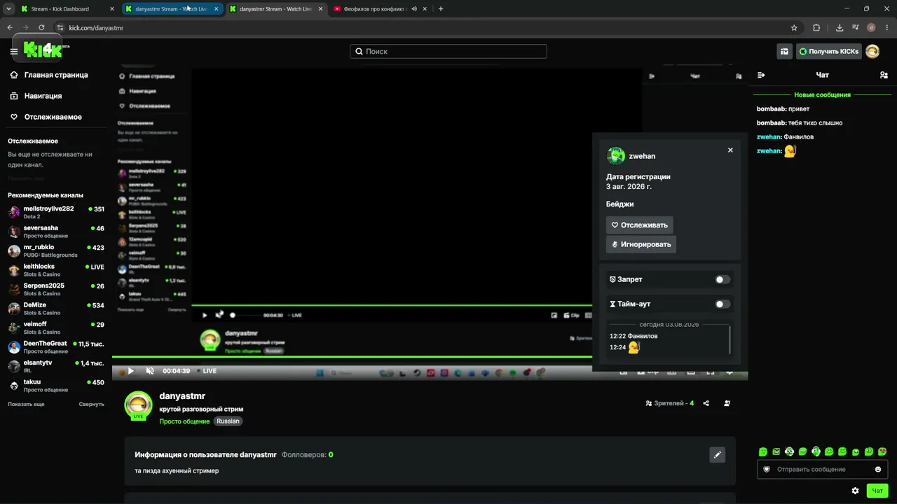
Task: Go back in browser history
Action: (x=10, y=27)
